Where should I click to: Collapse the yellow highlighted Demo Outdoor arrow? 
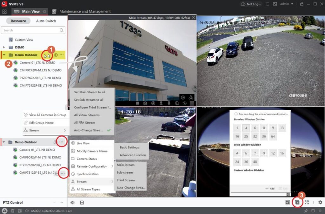pyautogui.click(x=4, y=55)
